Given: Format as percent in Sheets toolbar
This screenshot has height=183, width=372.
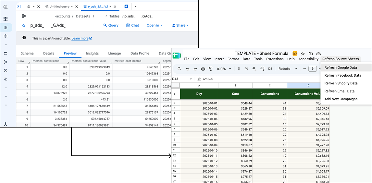Looking at the screenshot, I should (246, 69).
